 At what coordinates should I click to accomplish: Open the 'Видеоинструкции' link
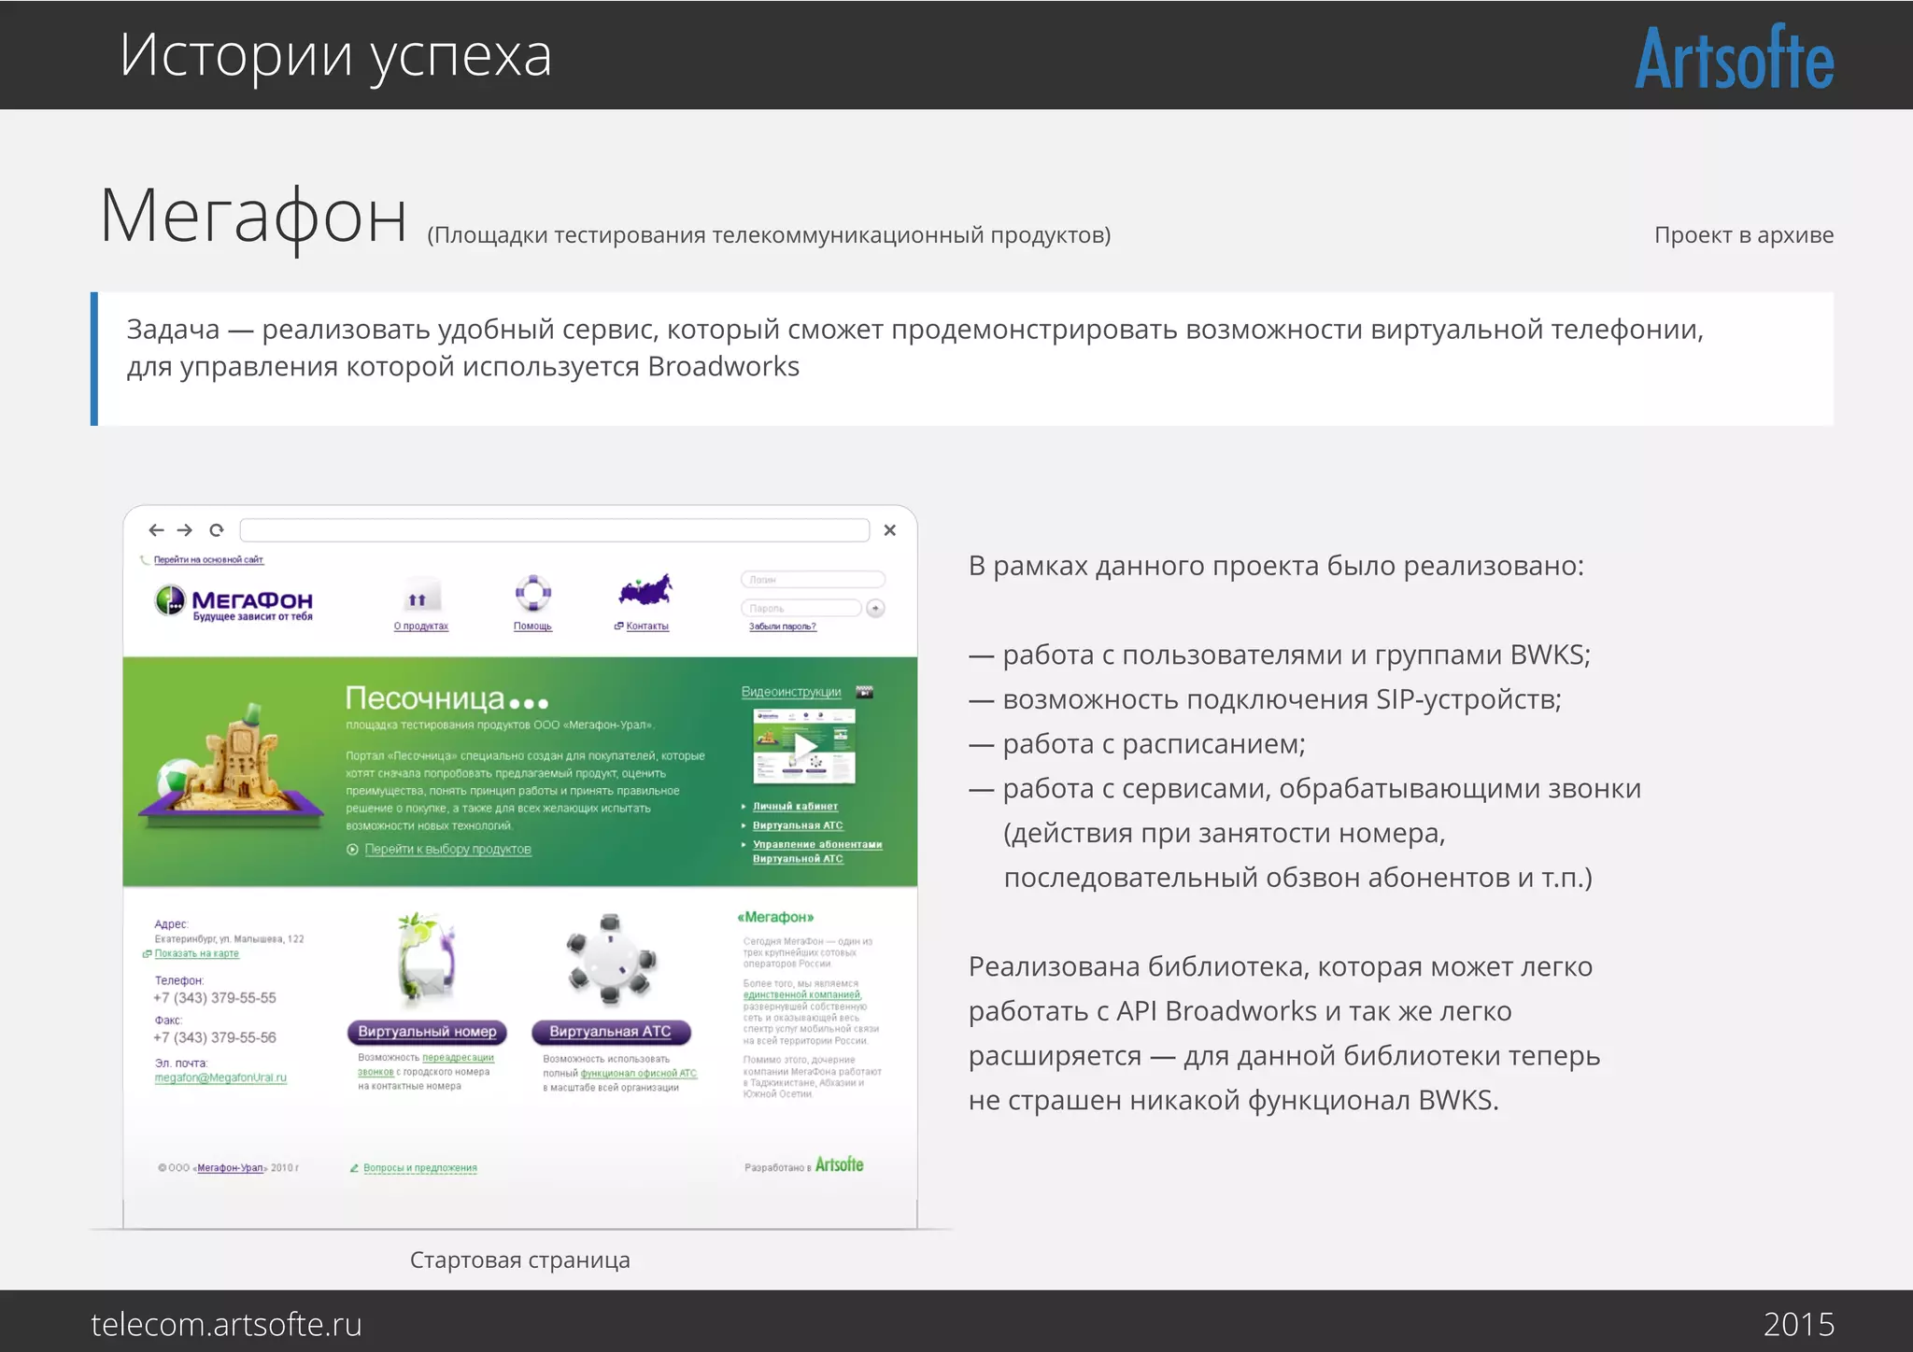pyautogui.click(x=791, y=692)
